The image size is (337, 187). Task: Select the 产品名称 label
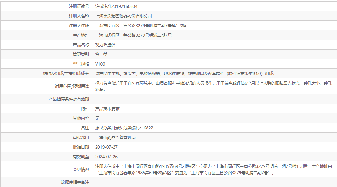click(x=81, y=45)
